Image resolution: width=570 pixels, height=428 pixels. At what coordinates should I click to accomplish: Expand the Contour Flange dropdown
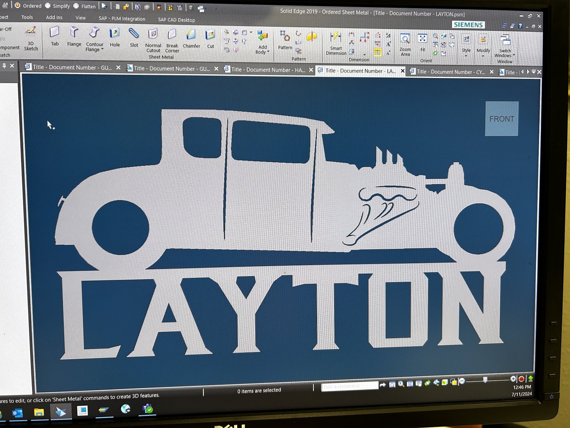coord(102,50)
